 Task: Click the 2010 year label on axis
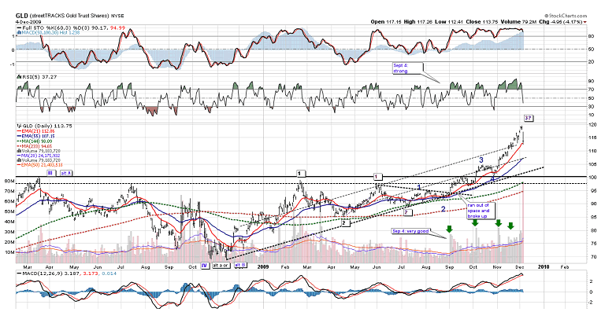(544, 266)
